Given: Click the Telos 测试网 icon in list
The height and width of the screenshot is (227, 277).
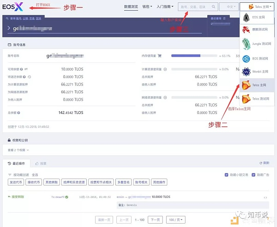Looking at the screenshot, I should [246, 99].
